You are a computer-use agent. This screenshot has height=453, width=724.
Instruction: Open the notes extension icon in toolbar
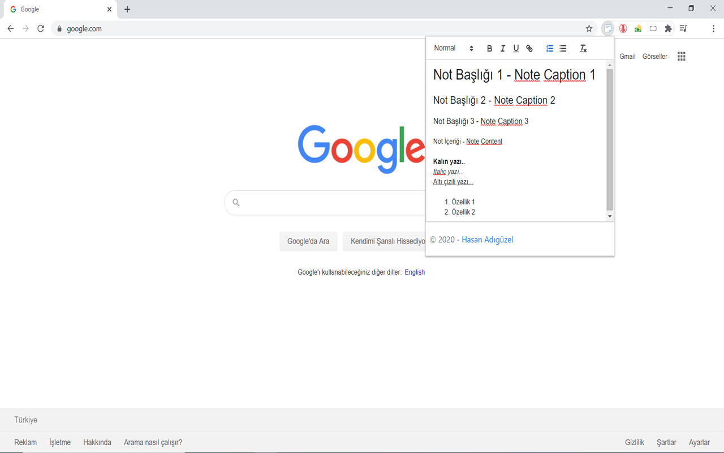click(x=608, y=28)
